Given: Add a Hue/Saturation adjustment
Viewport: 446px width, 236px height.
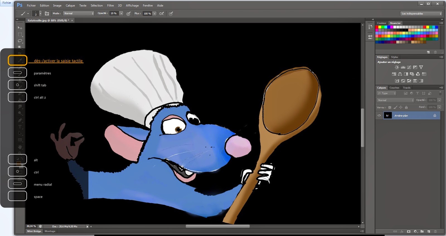Looking at the screenshot, I should (x=394, y=74).
